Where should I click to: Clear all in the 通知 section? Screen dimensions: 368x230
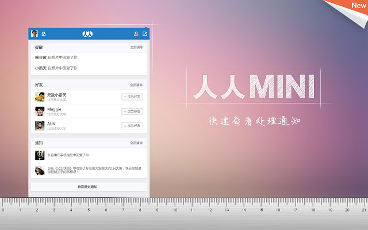point(136,143)
